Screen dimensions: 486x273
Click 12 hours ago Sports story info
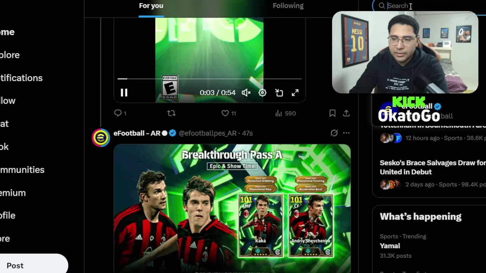point(446,138)
